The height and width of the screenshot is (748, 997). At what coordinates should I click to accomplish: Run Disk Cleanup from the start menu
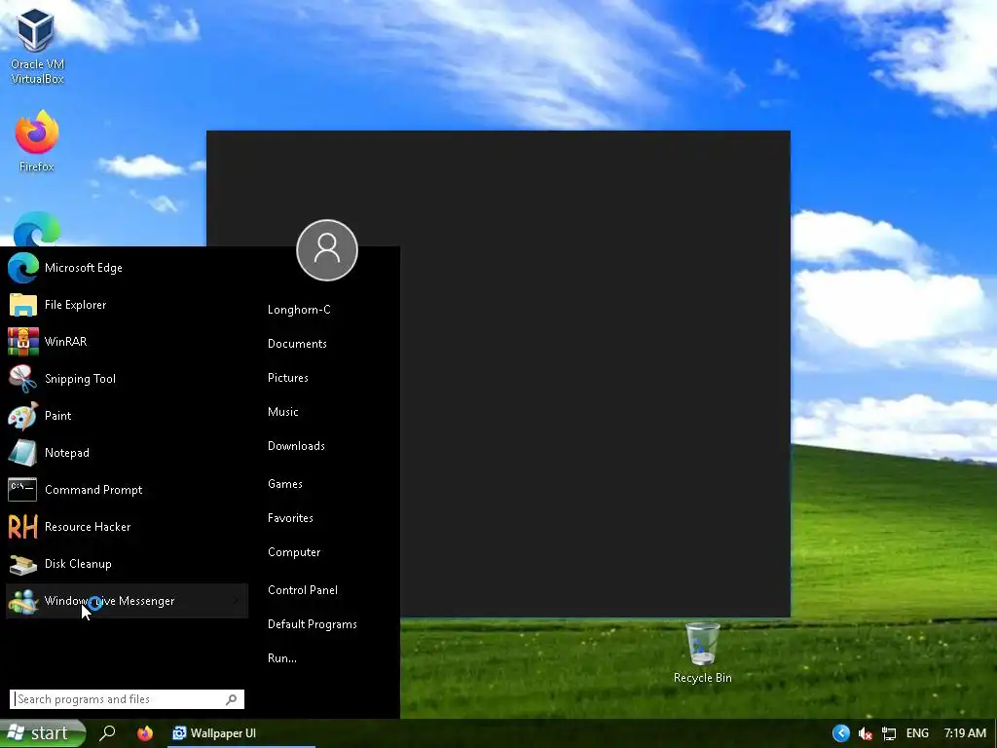[127, 564]
